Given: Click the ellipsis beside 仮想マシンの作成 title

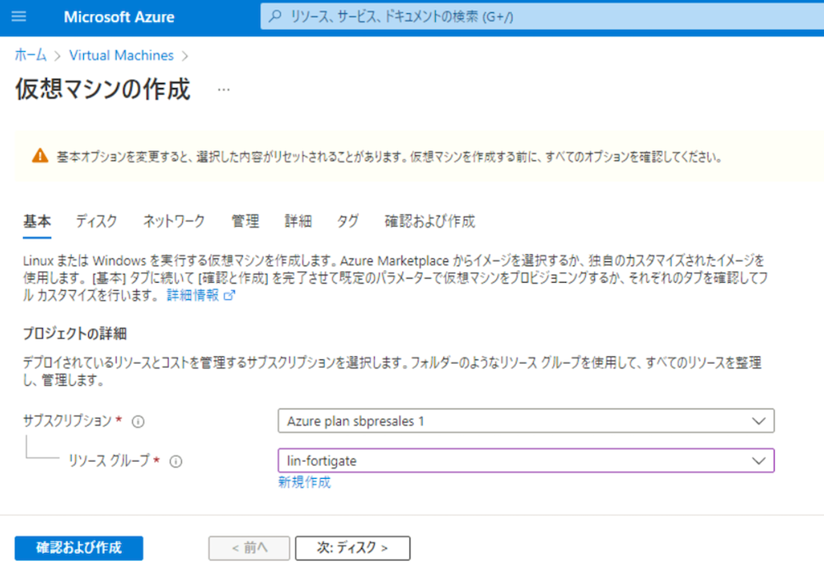Looking at the screenshot, I should 223,90.
